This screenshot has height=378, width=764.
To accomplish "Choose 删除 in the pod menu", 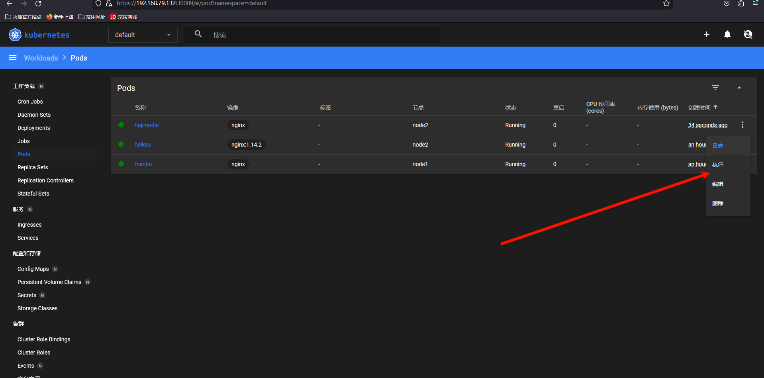I will 718,203.
